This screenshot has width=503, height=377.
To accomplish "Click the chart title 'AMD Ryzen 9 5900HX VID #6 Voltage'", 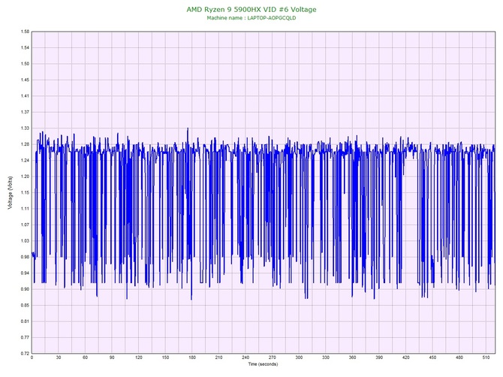I will [x=251, y=10].
